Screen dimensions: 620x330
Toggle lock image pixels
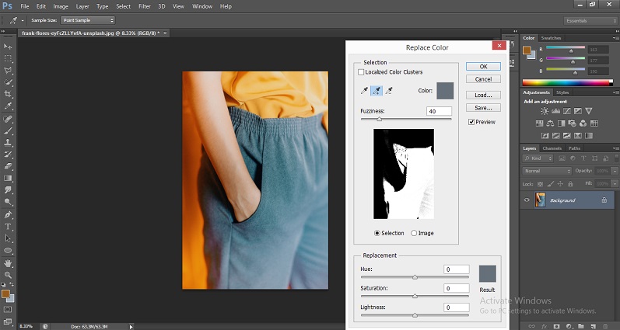[x=550, y=184]
